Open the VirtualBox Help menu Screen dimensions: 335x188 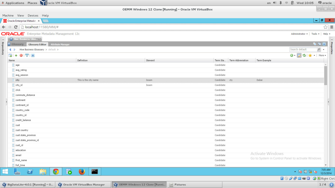pyautogui.click(x=45, y=16)
